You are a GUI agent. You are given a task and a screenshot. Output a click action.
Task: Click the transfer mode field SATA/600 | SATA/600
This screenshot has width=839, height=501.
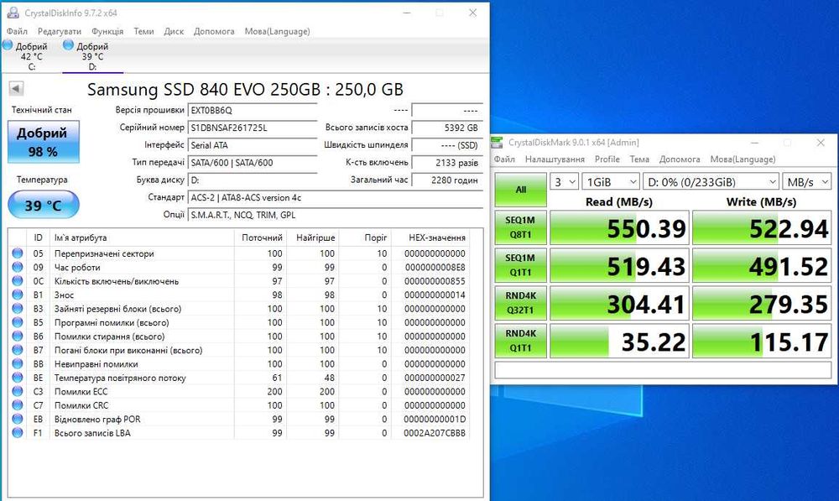(x=253, y=162)
